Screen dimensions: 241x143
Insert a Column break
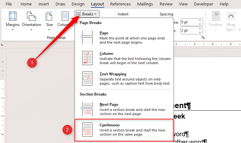point(124,58)
